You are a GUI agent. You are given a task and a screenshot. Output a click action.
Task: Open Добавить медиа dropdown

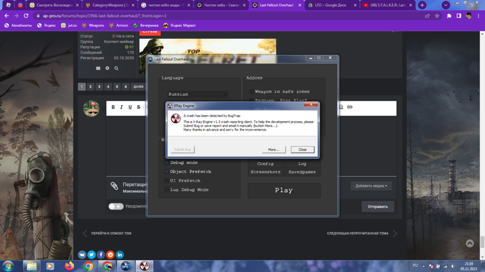pos(371,186)
